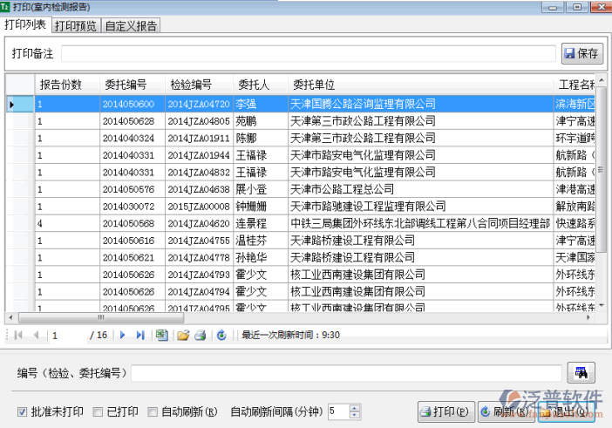
Task: Go to the next page arrow
Action: 123,335
